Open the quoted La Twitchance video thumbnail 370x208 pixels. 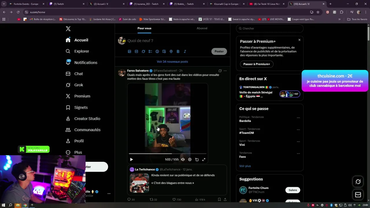(x=139, y=183)
